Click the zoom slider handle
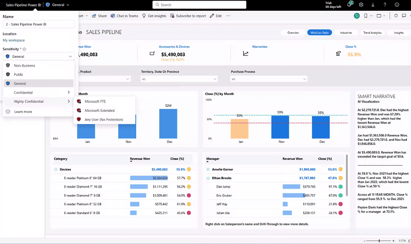Screen dimensions: 411x244 [379, 241]
